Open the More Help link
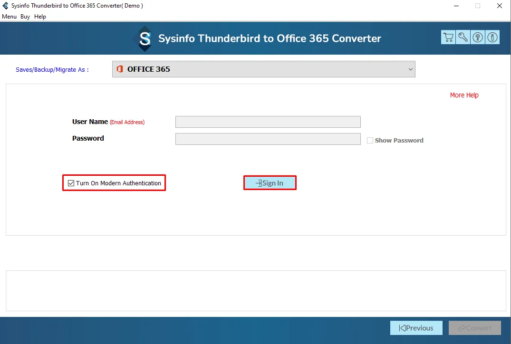511x344 pixels. pyautogui.click(x=464, y=95)
